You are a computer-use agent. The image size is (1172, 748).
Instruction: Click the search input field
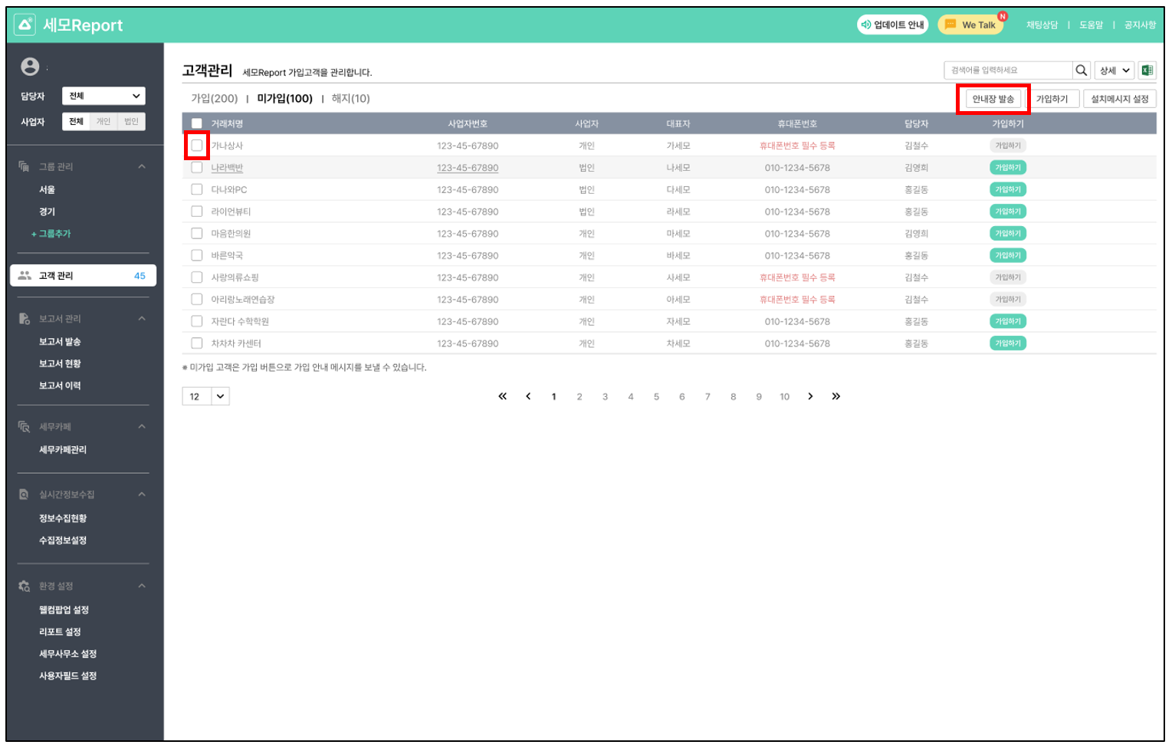point(1006,71)
